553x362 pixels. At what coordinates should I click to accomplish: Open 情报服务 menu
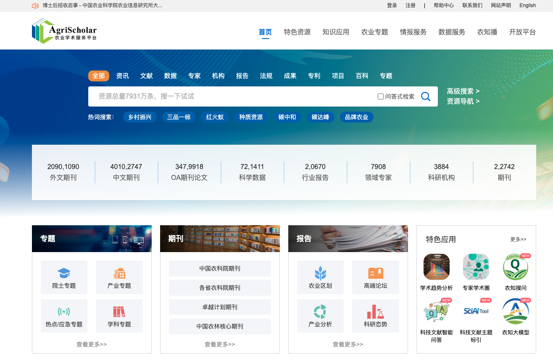(413, 32)
